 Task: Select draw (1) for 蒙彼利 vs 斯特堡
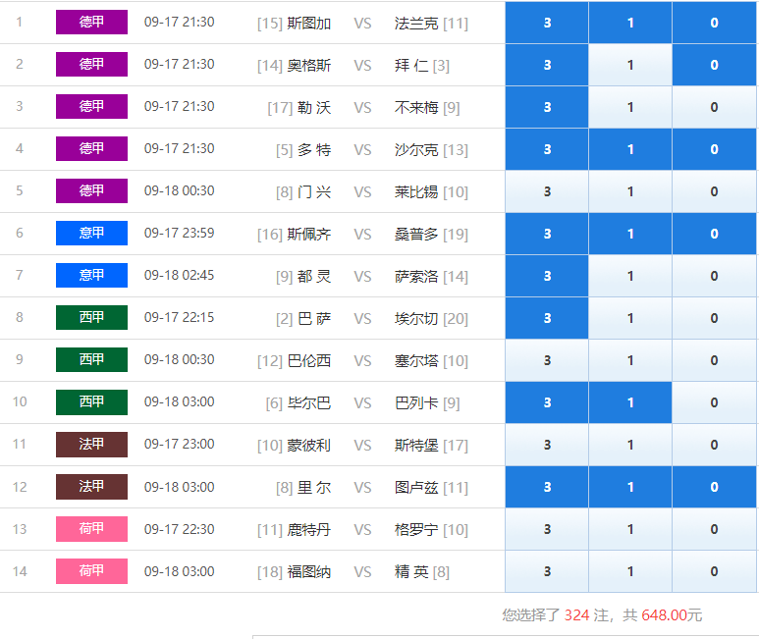(630, 445)
